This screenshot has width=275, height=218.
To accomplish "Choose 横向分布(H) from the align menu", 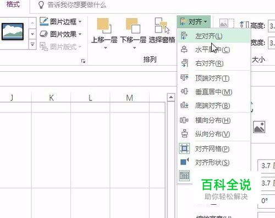I will (x=214, y=120).
